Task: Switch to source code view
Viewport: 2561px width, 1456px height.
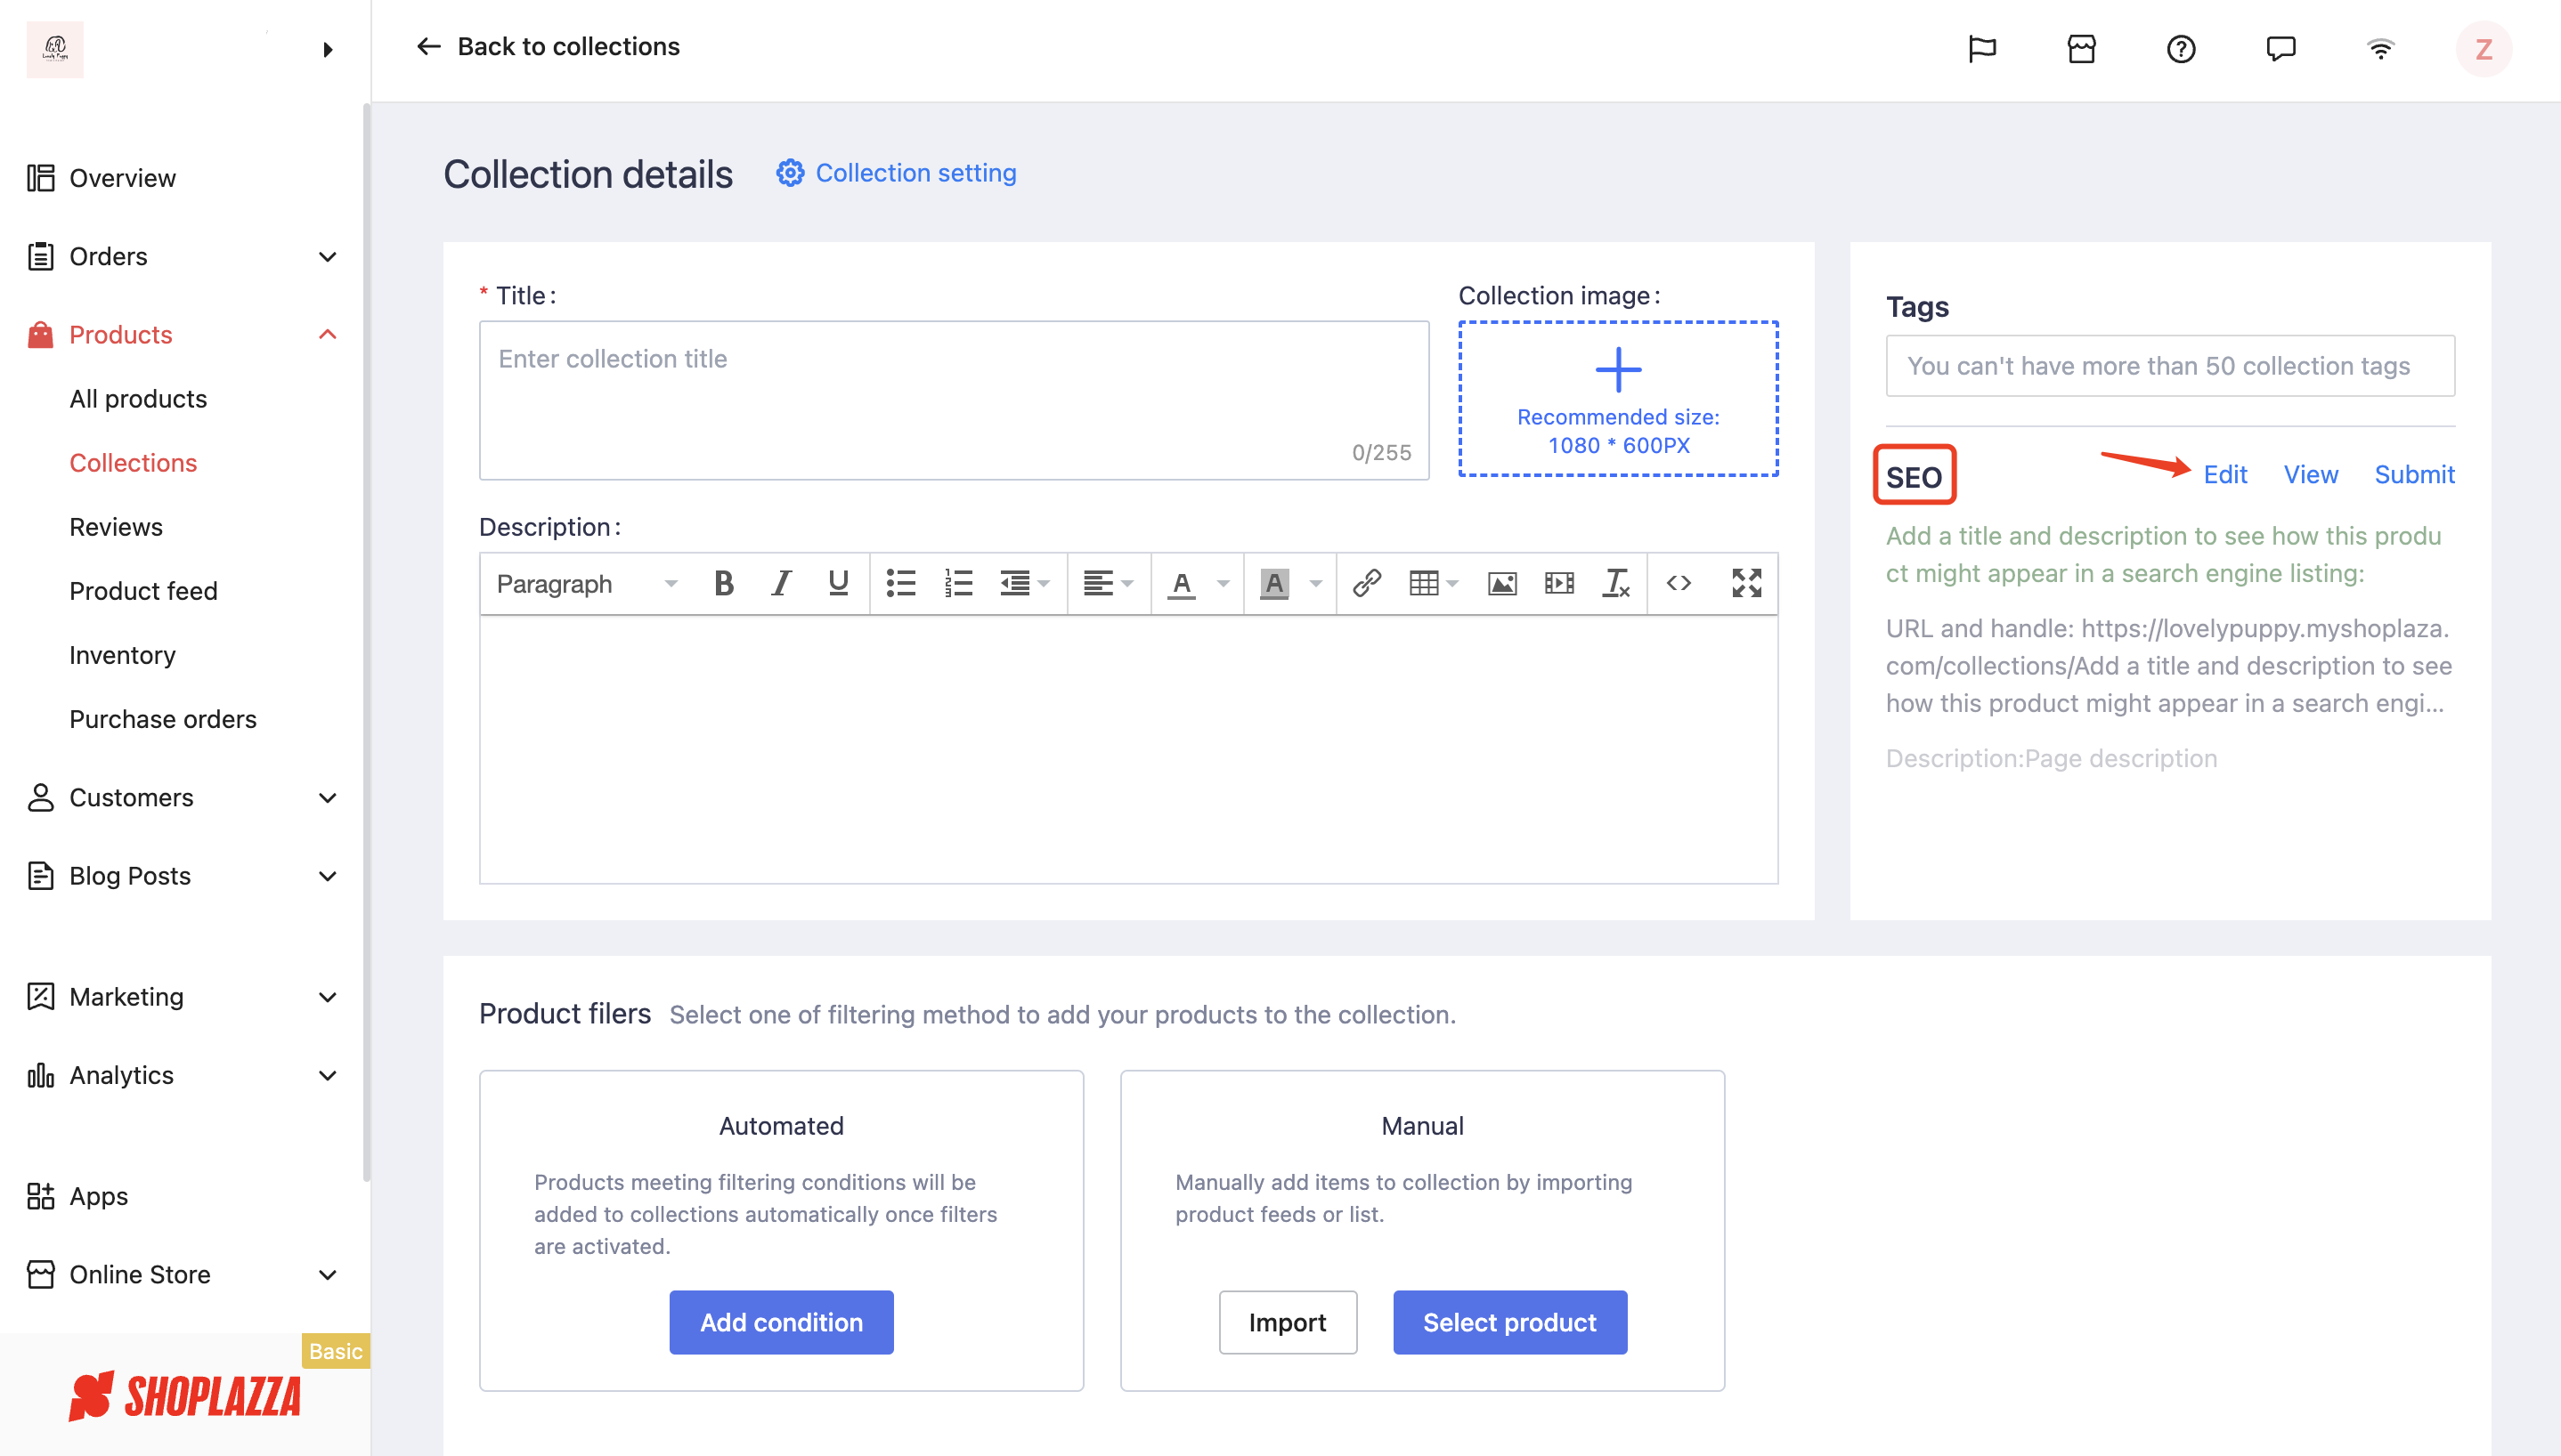Action: (1679, 583)
